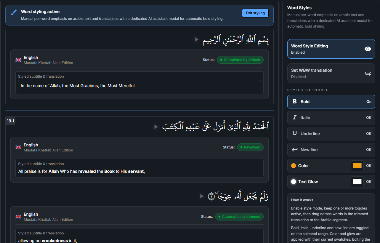Click the Underline U icon
This screenshot has width=380, height=243.
tap(295, 134)
